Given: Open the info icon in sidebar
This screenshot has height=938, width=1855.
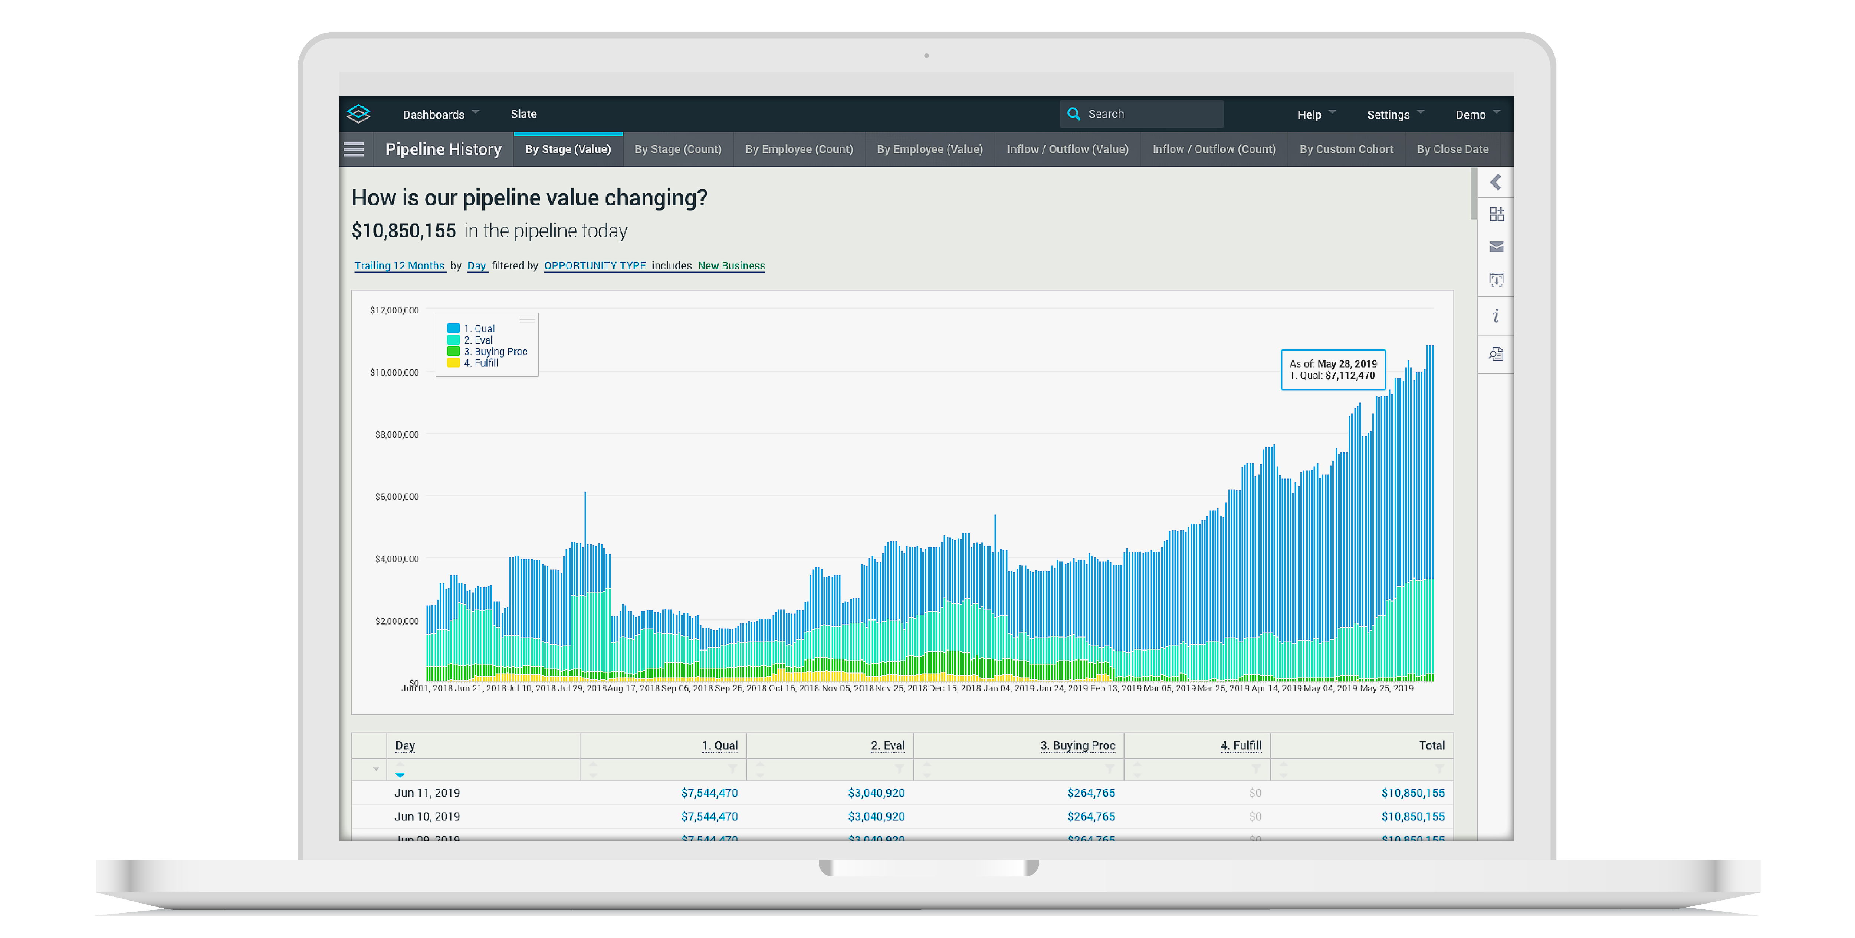Looking at the screenshot, I should point(1496,316).
